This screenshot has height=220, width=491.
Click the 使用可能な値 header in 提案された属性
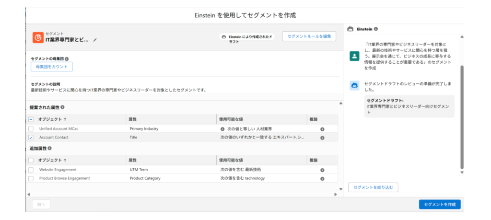pos(232,119)
